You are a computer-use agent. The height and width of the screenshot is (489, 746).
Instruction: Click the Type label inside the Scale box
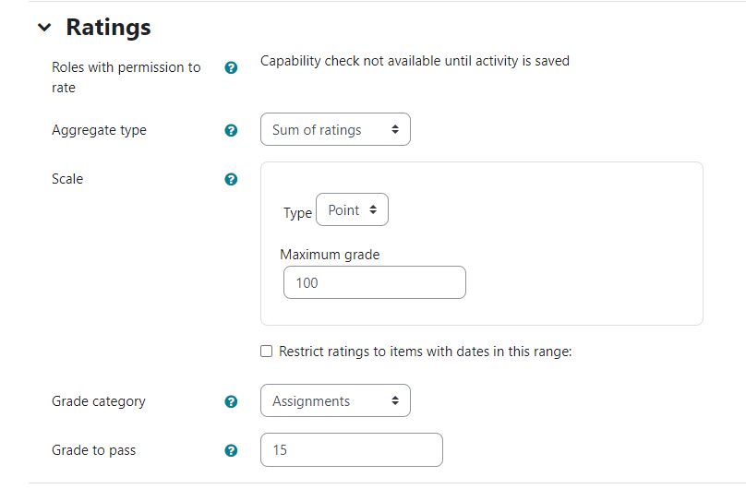pyautogui.click(x=297, y=213)
